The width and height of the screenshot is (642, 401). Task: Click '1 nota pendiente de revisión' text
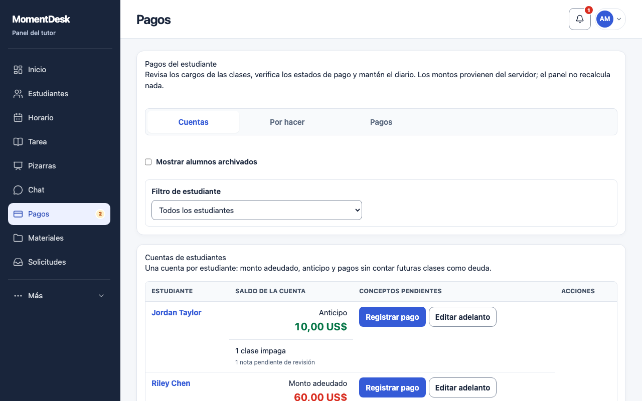coord(275,362)
